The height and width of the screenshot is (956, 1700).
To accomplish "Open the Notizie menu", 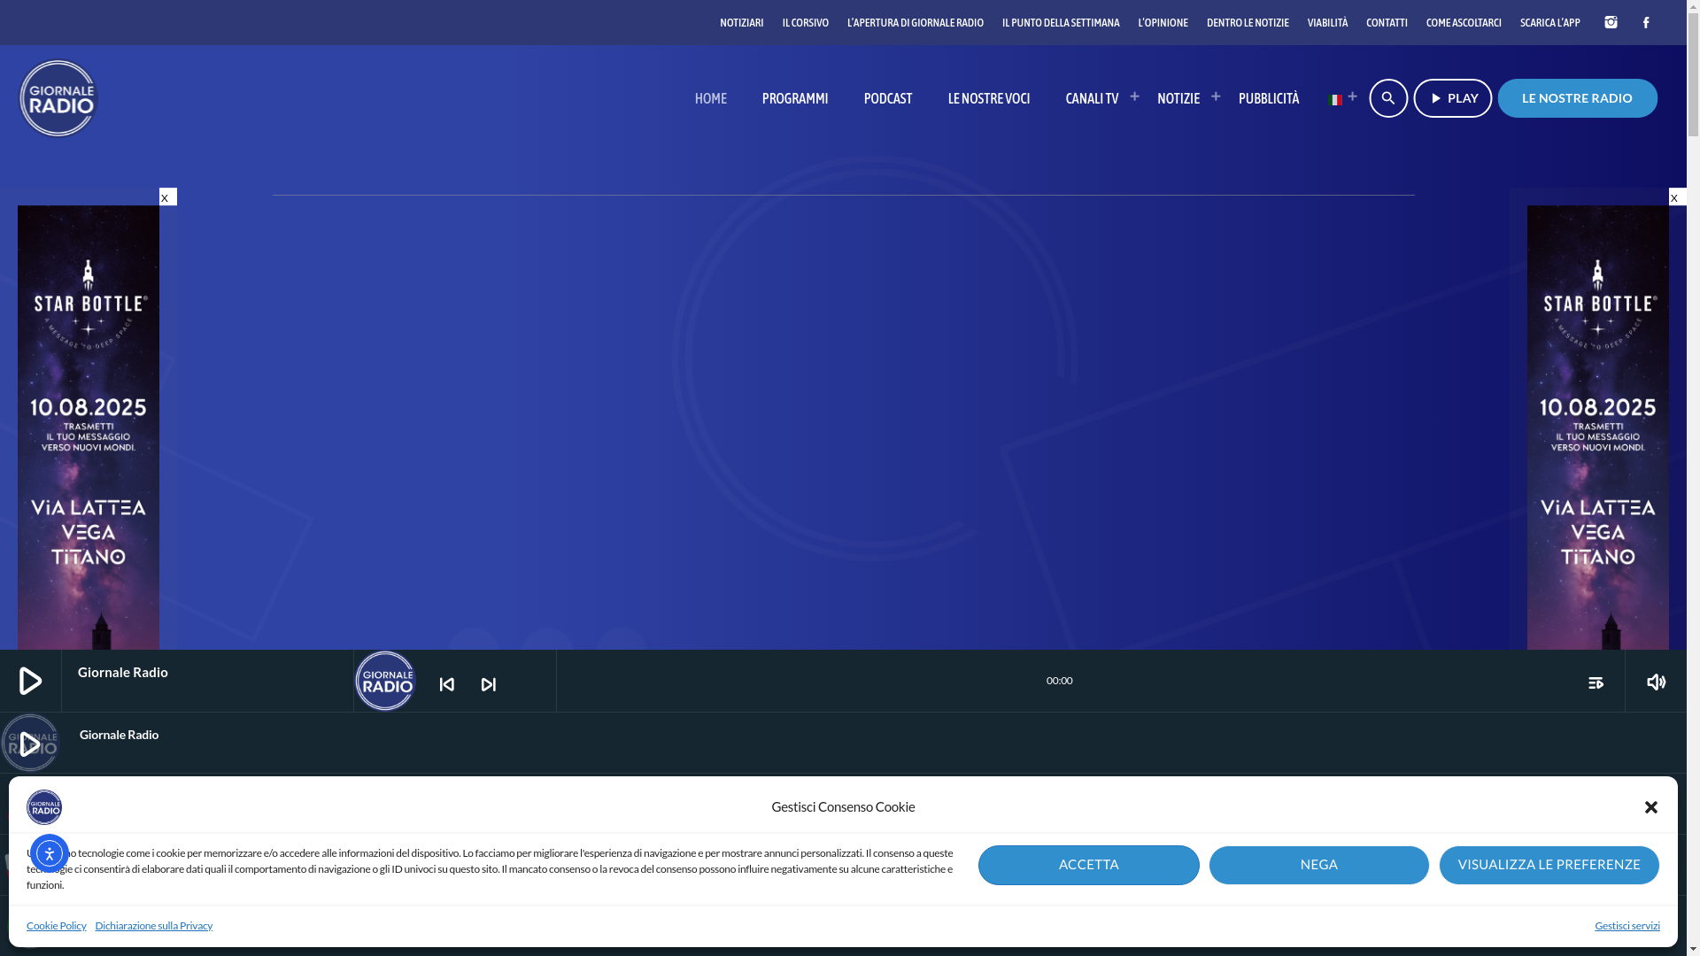I will (x=1178, y=98).
